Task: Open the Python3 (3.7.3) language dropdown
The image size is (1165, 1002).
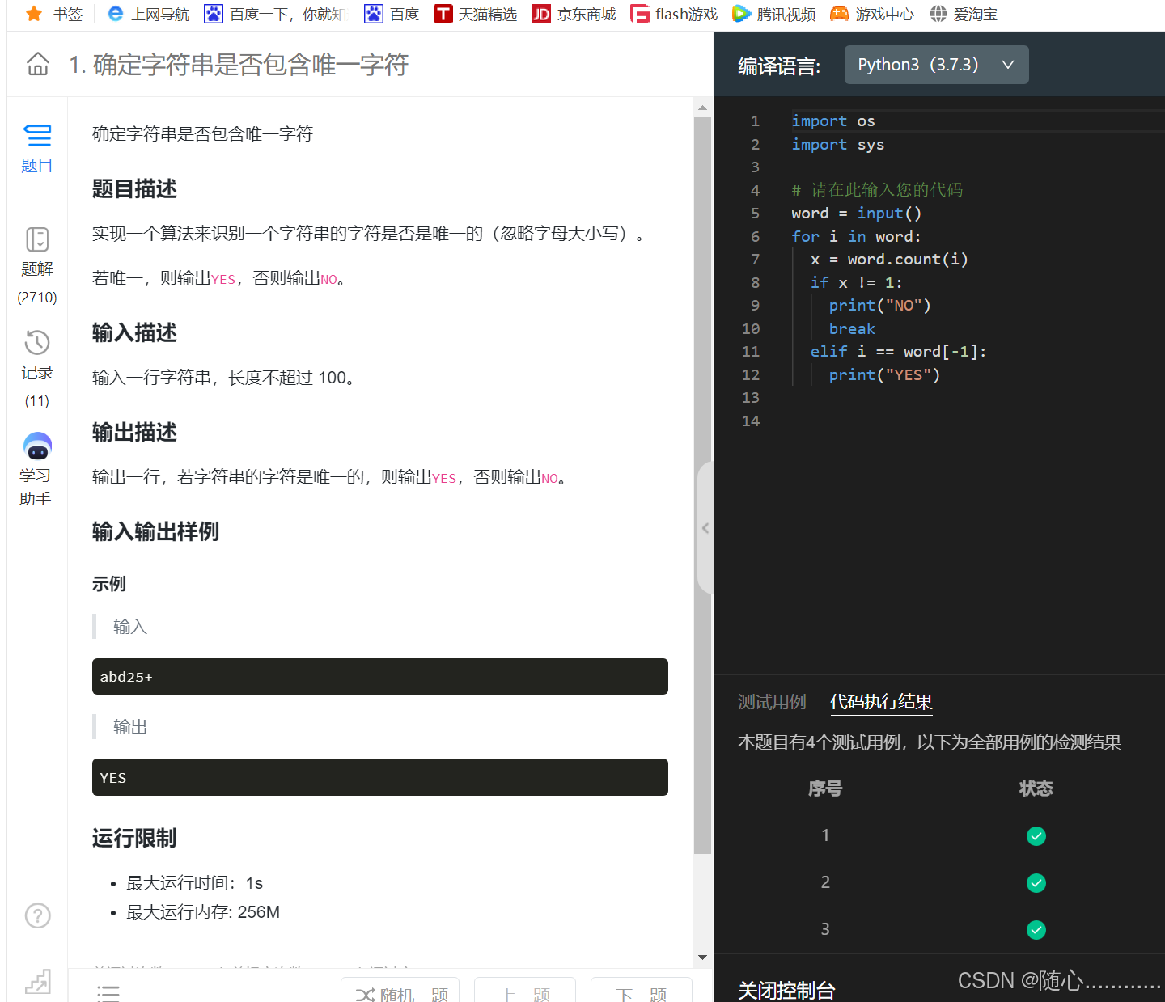Action: click(936, 65)
